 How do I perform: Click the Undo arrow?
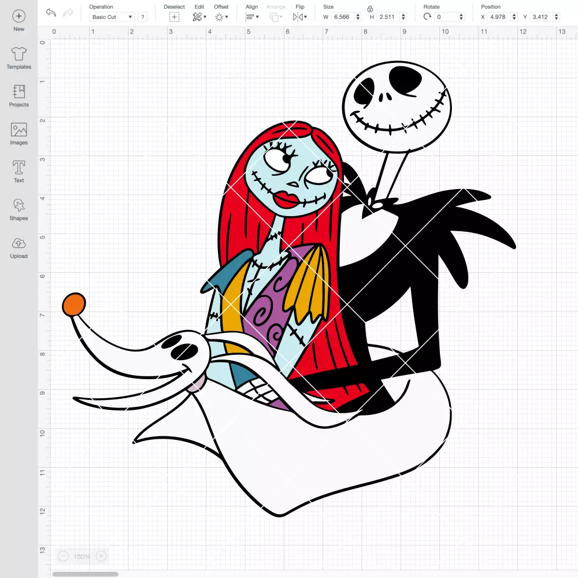tap(51, 13)
